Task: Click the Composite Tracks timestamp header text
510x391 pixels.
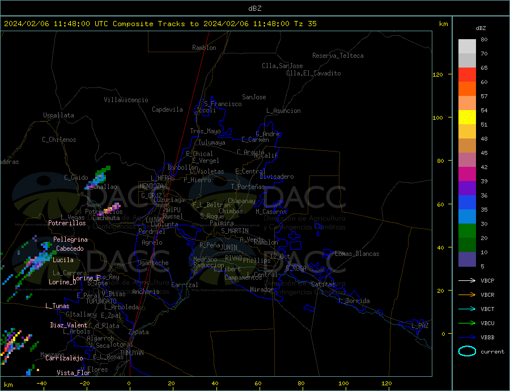Action: tap(160, 24)
